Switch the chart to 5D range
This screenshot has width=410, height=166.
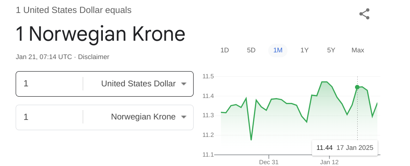[x=251, y=50]
